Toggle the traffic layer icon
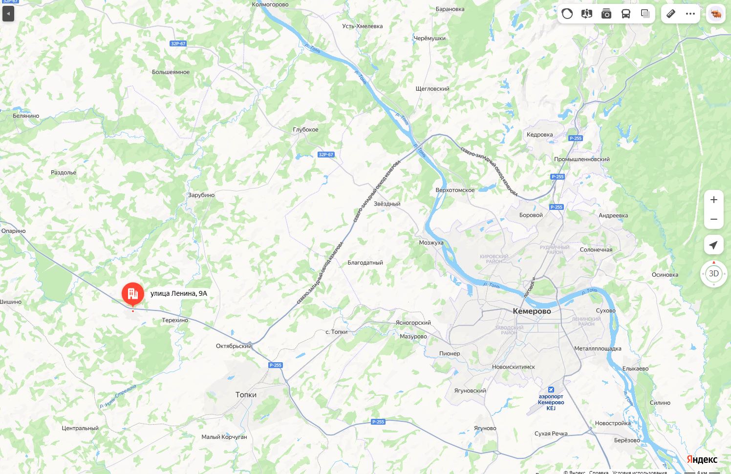Screen dimensions: 731x474 click(x=567, y=14)
